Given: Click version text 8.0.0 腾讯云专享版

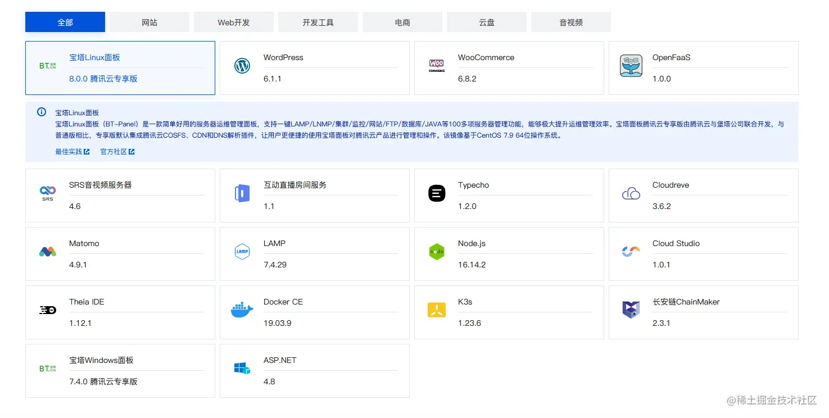Looking at the screenshot, I should pos(103,79).
